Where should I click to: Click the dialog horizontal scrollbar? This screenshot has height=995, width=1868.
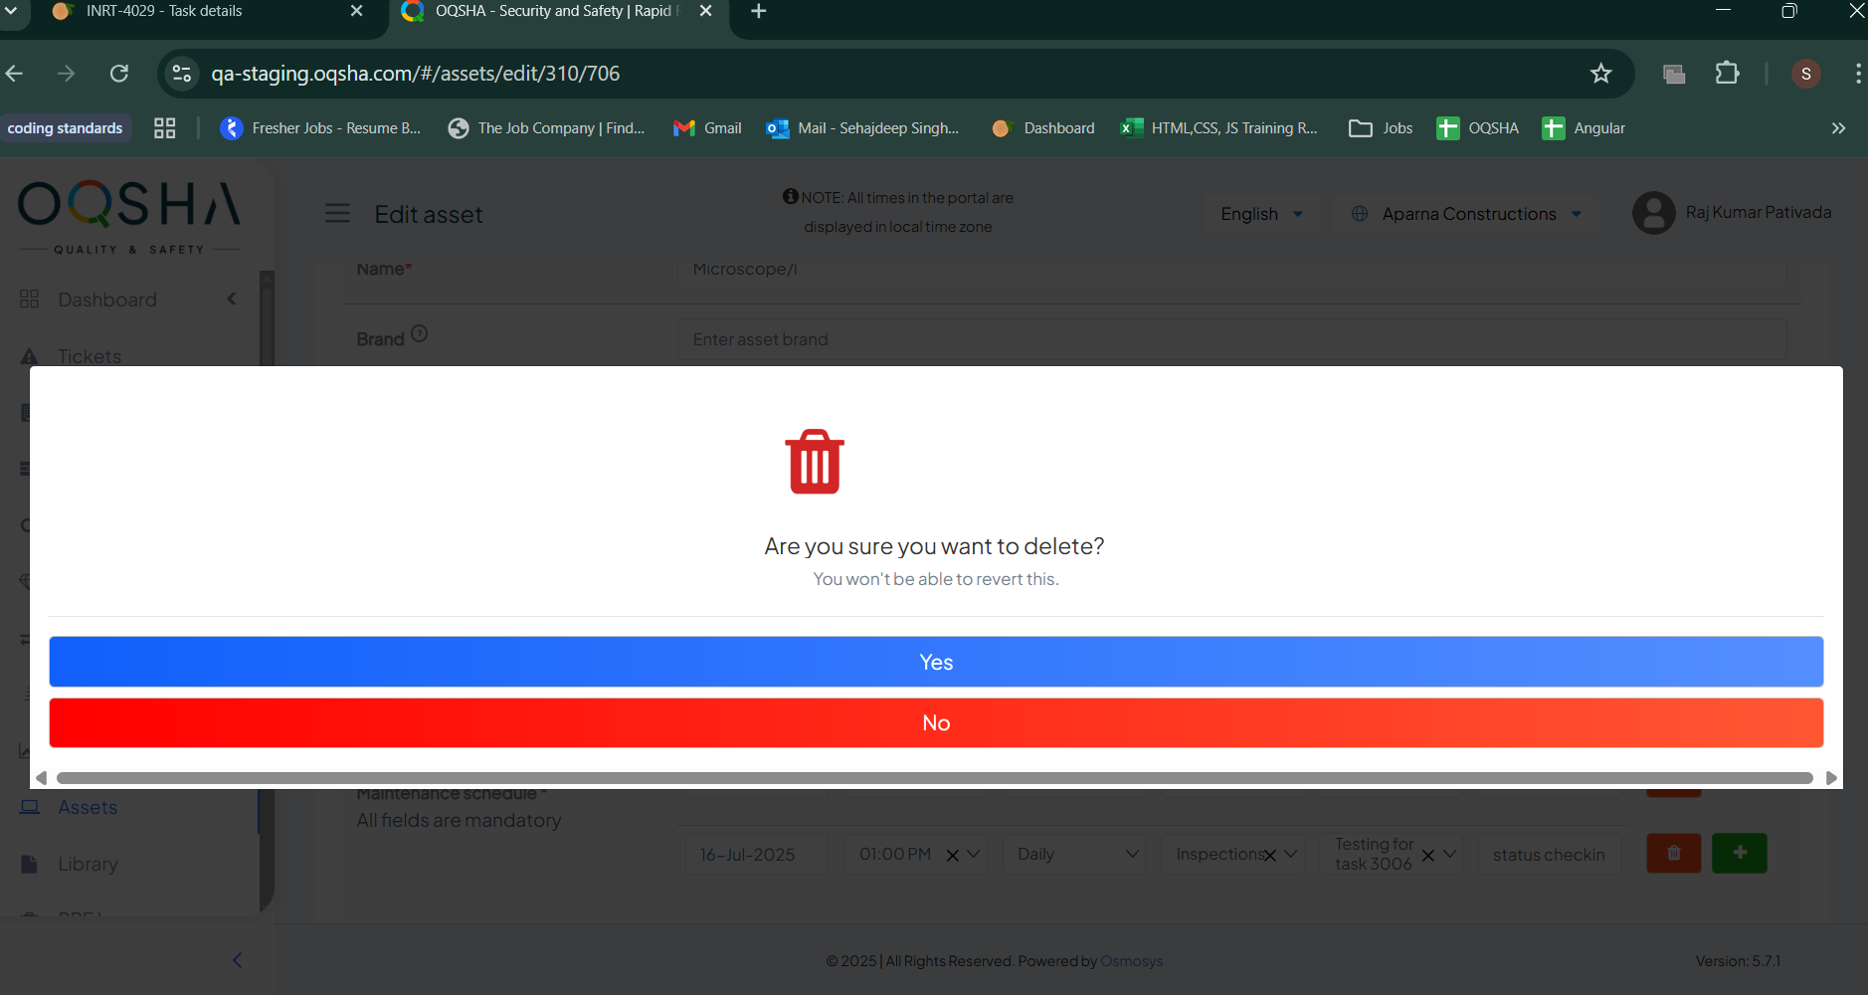pyautogui.click(x=934, y=778)
